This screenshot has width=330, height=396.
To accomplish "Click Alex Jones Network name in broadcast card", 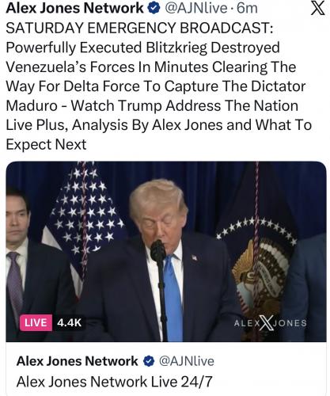I will click(x=78, y=361).
